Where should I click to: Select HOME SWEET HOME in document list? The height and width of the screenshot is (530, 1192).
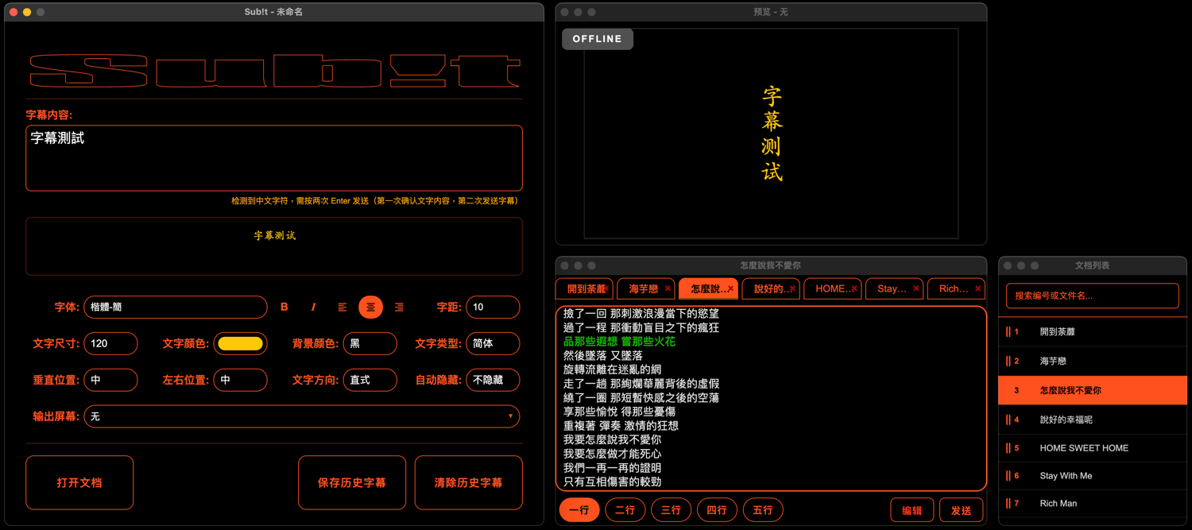tap(1093, 448)
